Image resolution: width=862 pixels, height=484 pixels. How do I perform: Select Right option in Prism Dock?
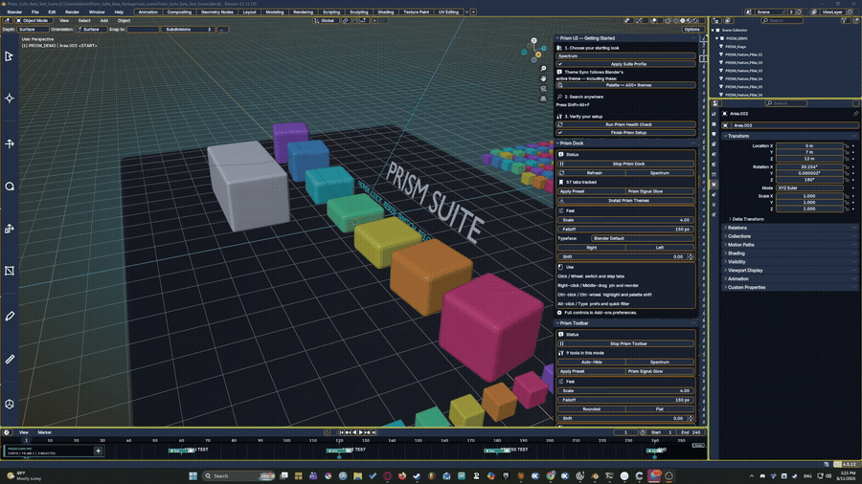point(592,248)
